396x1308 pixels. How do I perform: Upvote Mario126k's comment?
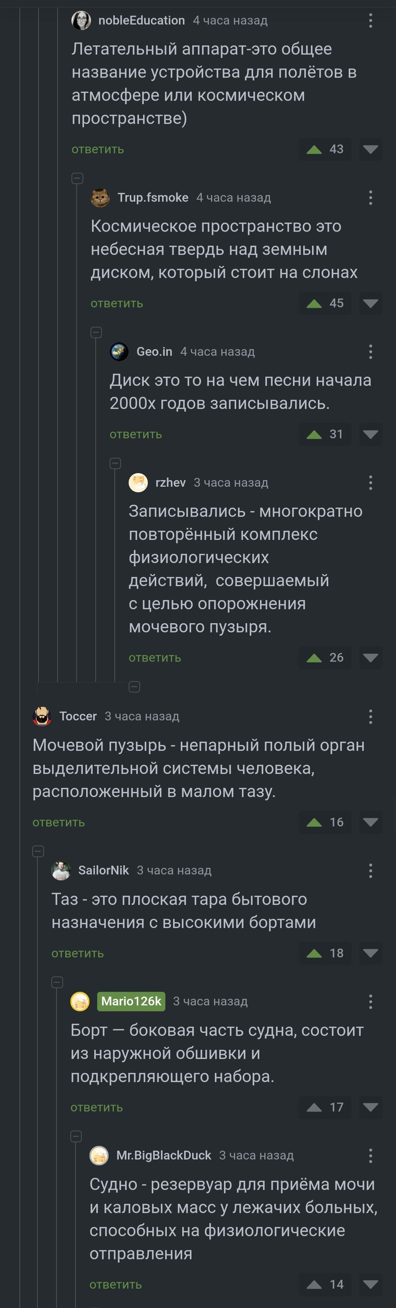(x=315, y=1108)
